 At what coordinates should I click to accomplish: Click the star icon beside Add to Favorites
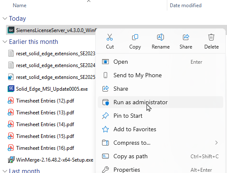tap(105, 129)
